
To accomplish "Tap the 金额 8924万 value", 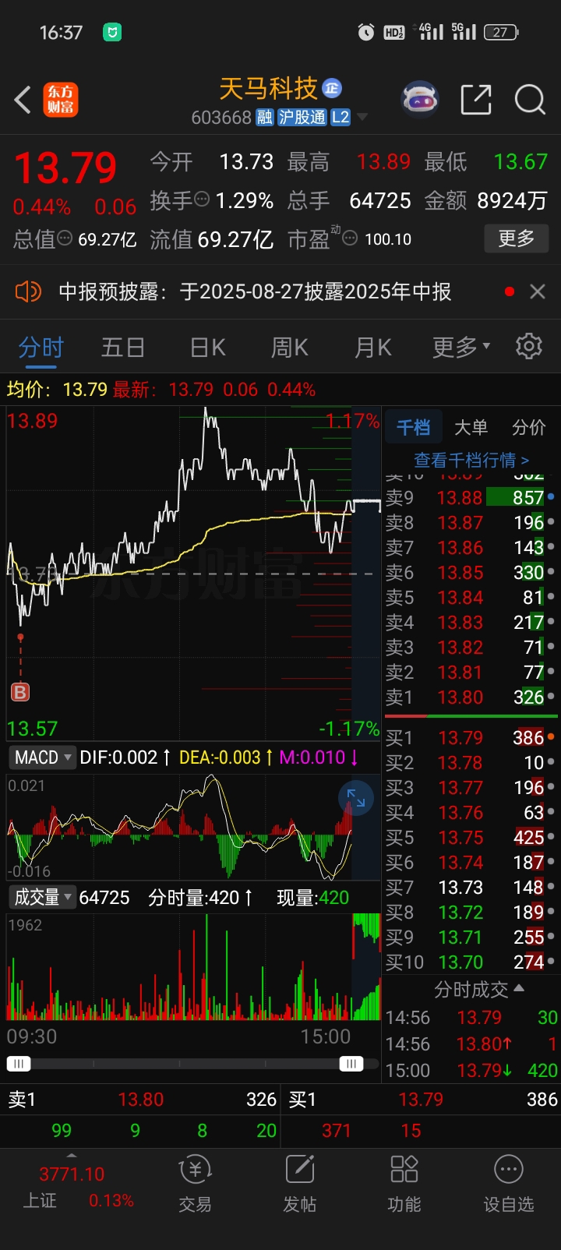I will 512,200.
